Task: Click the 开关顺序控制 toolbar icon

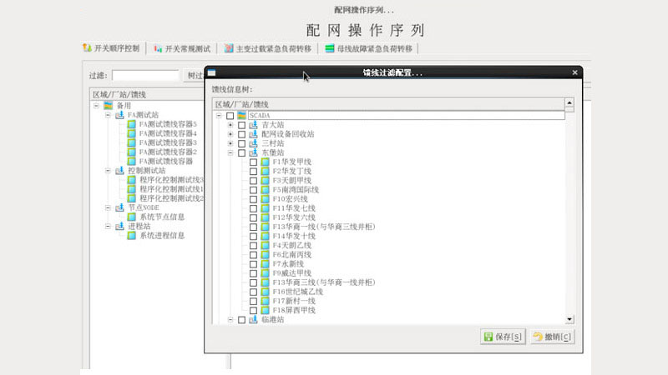Action: coord(87,48)
